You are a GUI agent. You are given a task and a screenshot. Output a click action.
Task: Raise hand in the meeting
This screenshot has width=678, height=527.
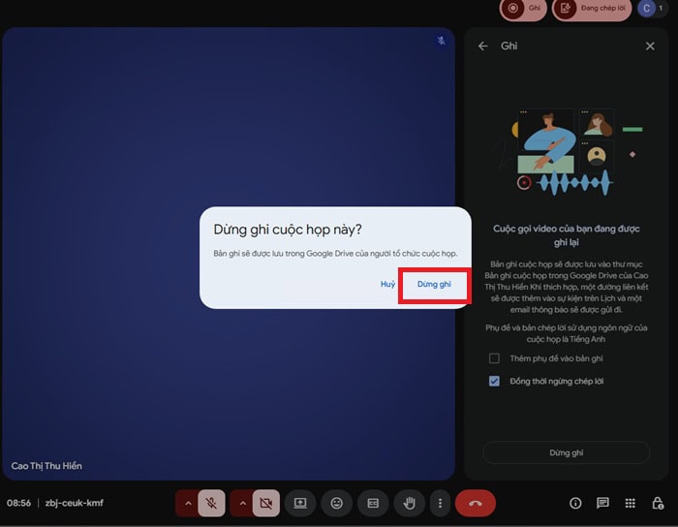(409, 503)
